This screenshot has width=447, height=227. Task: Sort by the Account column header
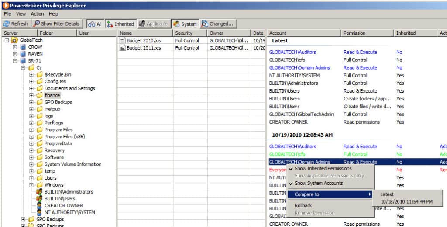(304, 33)
